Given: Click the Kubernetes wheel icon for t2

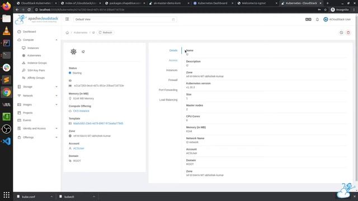Looking at the screenshot, I should pos(73,52).
